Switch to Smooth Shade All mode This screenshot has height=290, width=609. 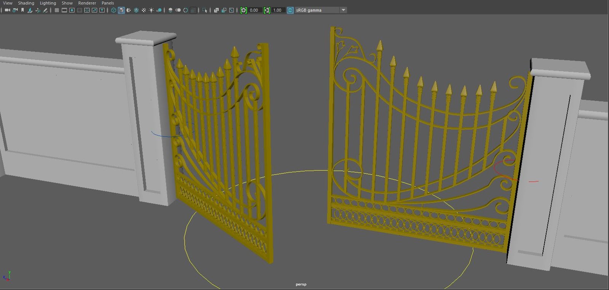point(121,10)
